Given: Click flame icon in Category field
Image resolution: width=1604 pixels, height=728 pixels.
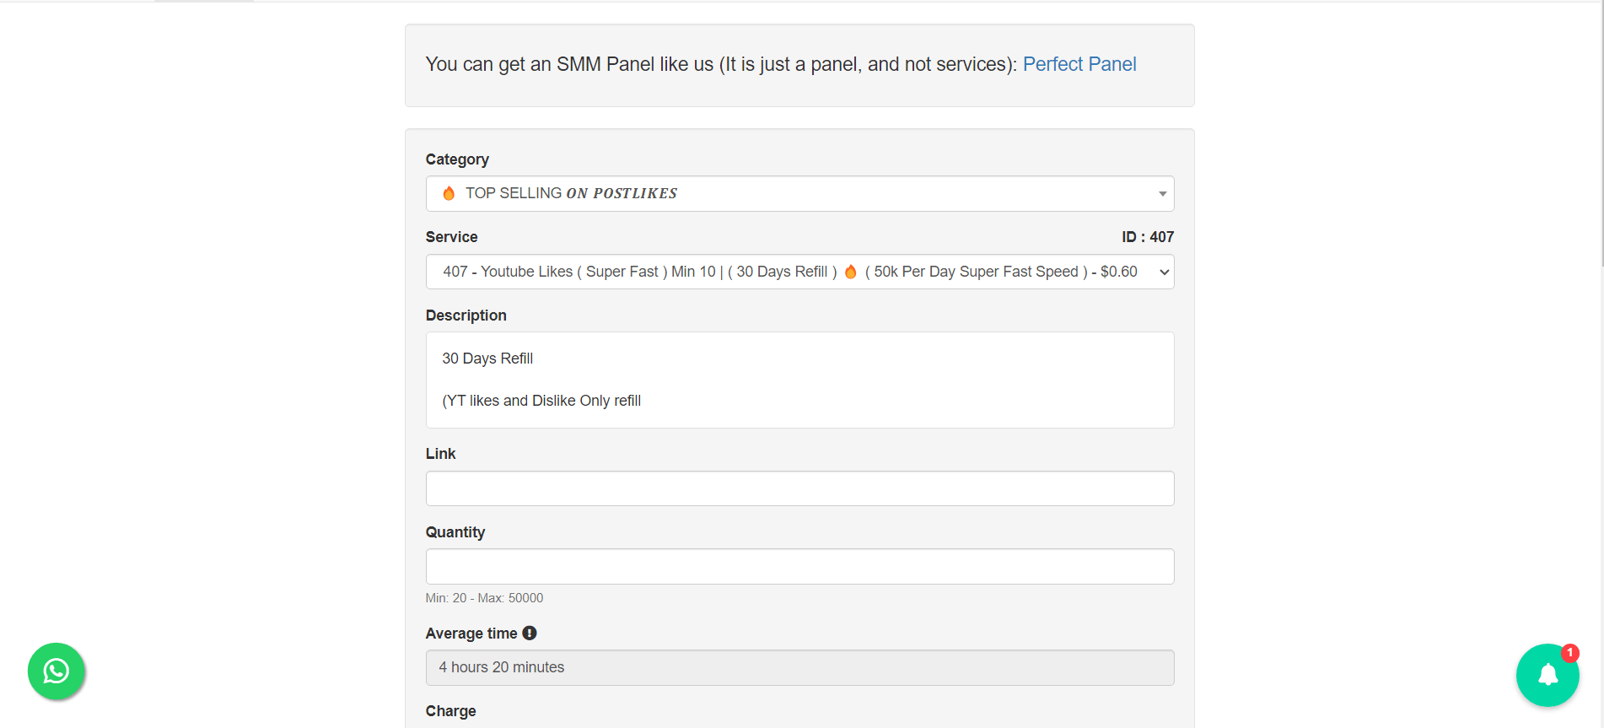Looking at the screenshot, I should pyautogui.click(x=449, y=193).
